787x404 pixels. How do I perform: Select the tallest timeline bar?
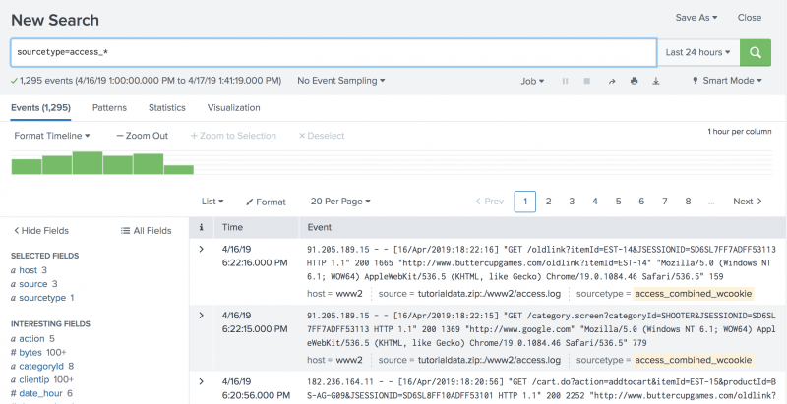coord(88,163)
